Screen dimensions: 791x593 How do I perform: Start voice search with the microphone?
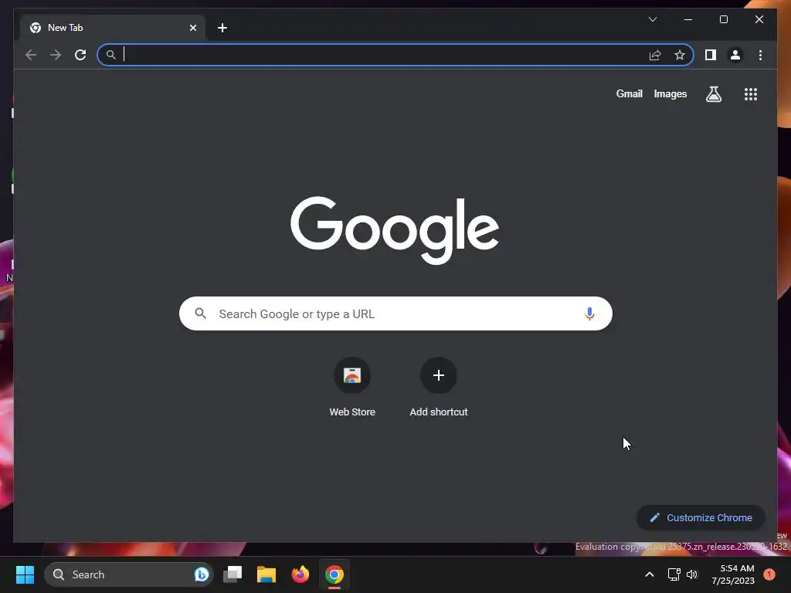pyautogui.click(x=589, y=313)
